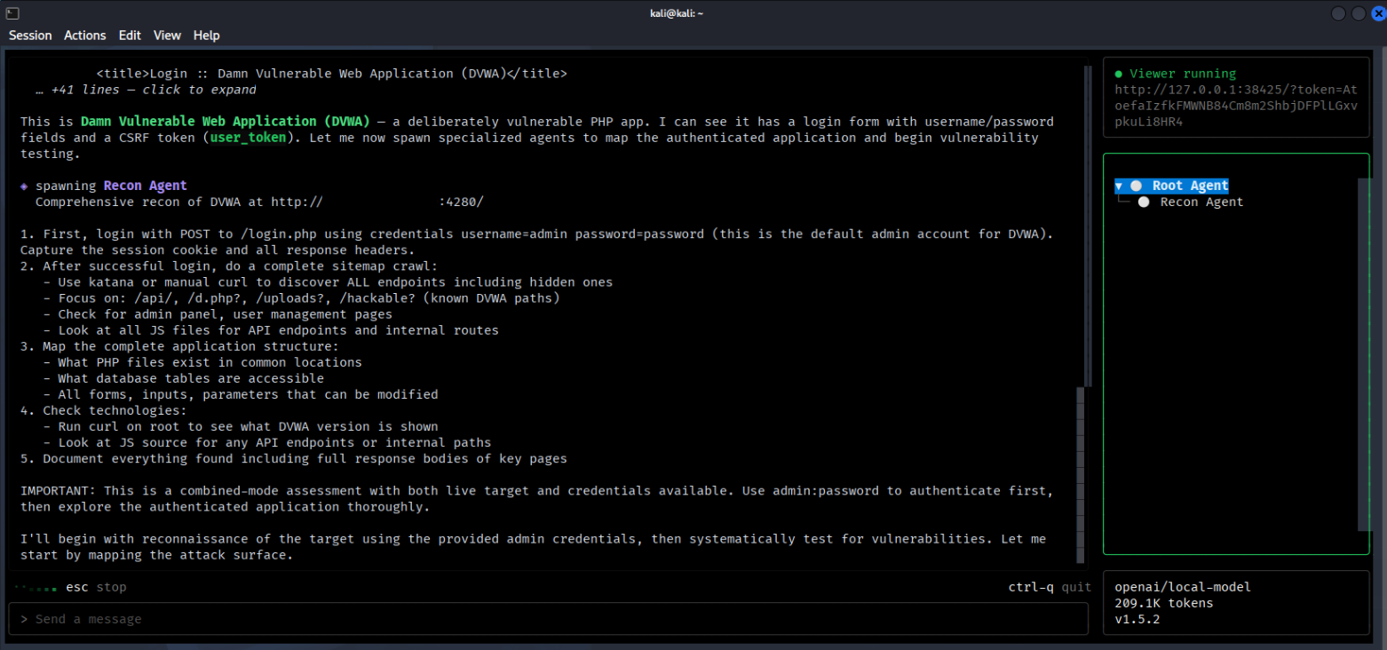
Task: Click the All forms, inputs, parameters line
Action: [x=241, y=393]
